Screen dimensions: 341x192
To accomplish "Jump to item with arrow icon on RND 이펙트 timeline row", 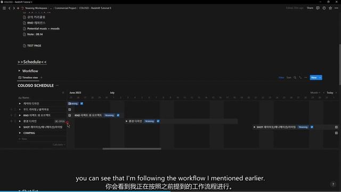I will [70, 115].
